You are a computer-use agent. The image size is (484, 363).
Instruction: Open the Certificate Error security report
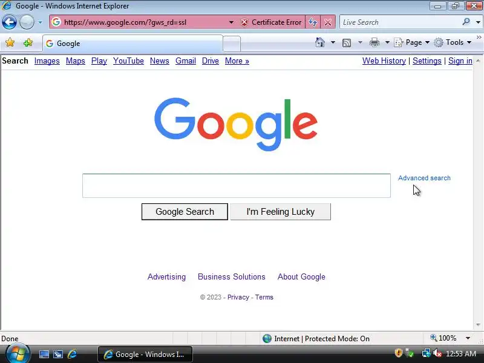tap(271, 22)
